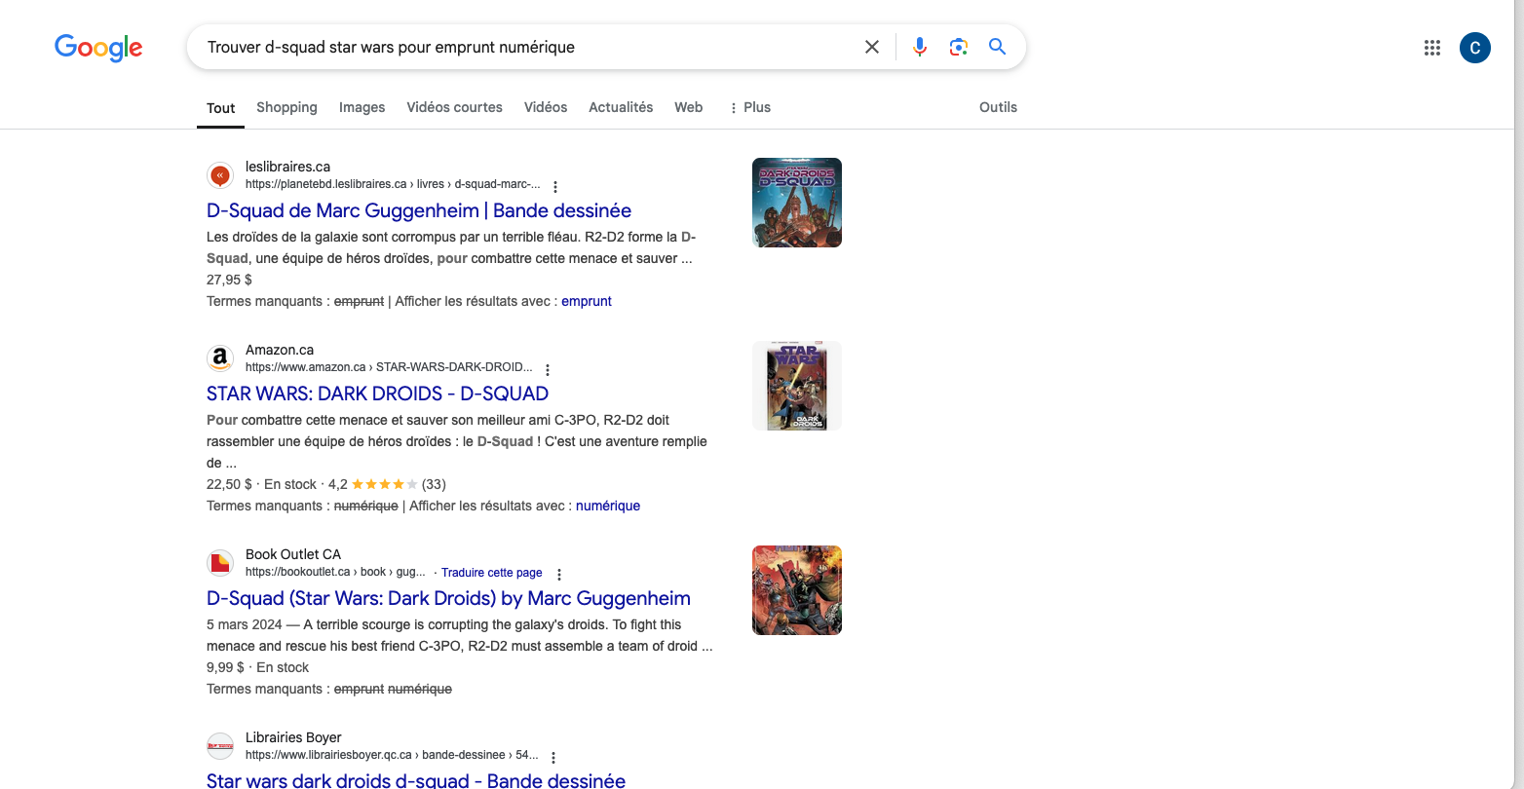
Task: Click the Amazon.ca favicon
Action: pyautogui.click(x=220, y=358)
